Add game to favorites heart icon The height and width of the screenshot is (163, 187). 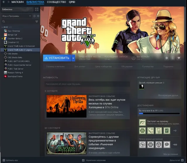click(x=179, y=58)
